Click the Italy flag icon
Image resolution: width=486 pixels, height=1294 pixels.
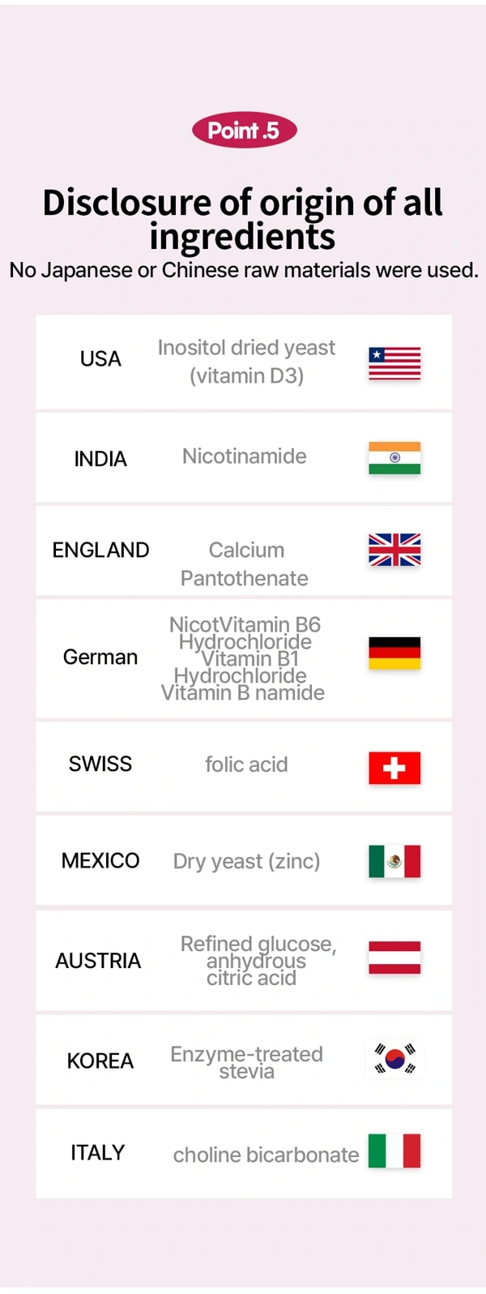pos(394,1150)
